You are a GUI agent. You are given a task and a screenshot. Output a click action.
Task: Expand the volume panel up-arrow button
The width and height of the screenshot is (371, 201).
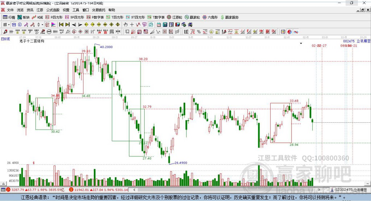3,184
